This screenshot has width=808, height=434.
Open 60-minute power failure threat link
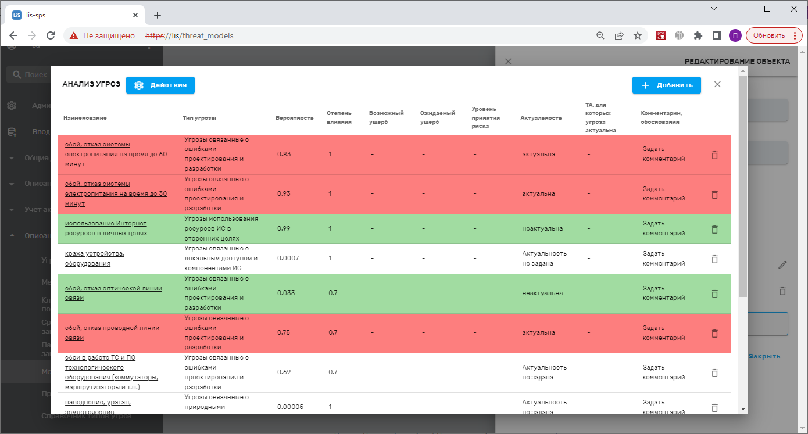pyautogui.click(x=116, y=155)
